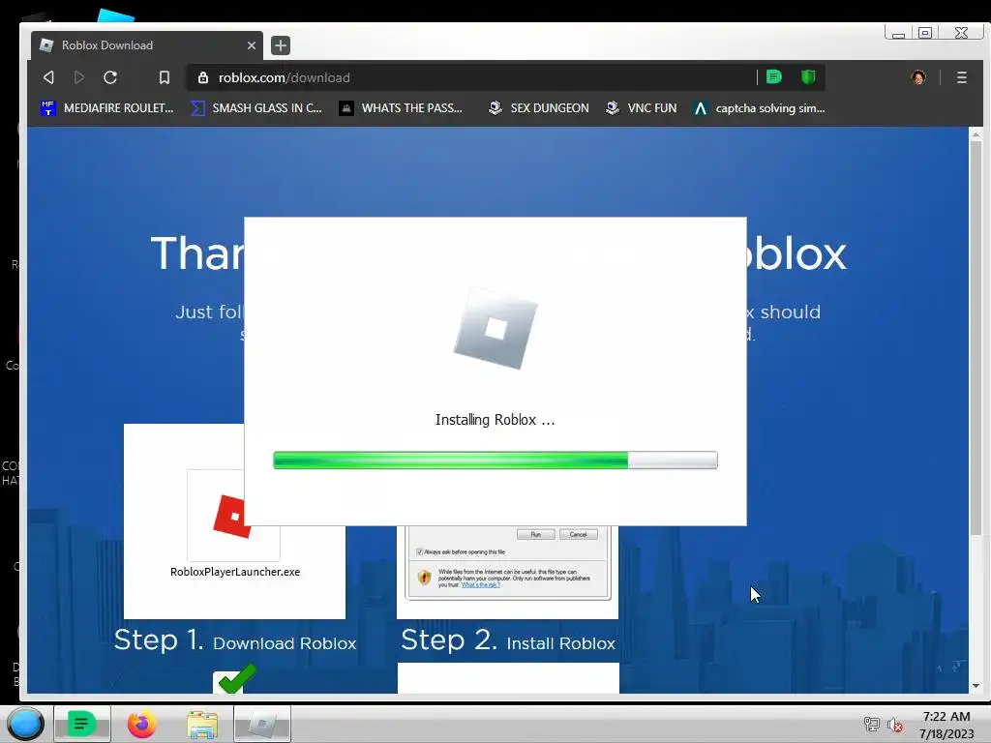Image resolution: width=991 pixels, height=743 pixels.
Task: Click the roblox.com/download address bar
Action: 474,77
